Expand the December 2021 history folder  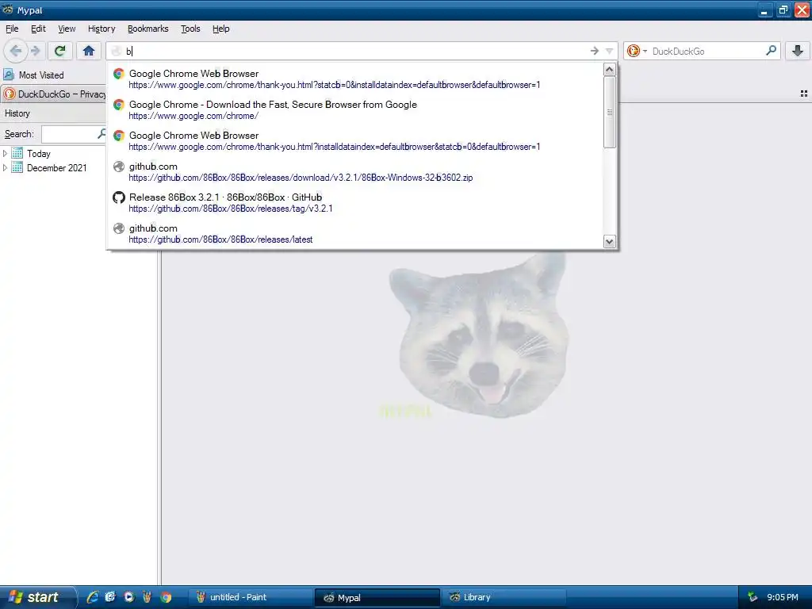[6, 168]
